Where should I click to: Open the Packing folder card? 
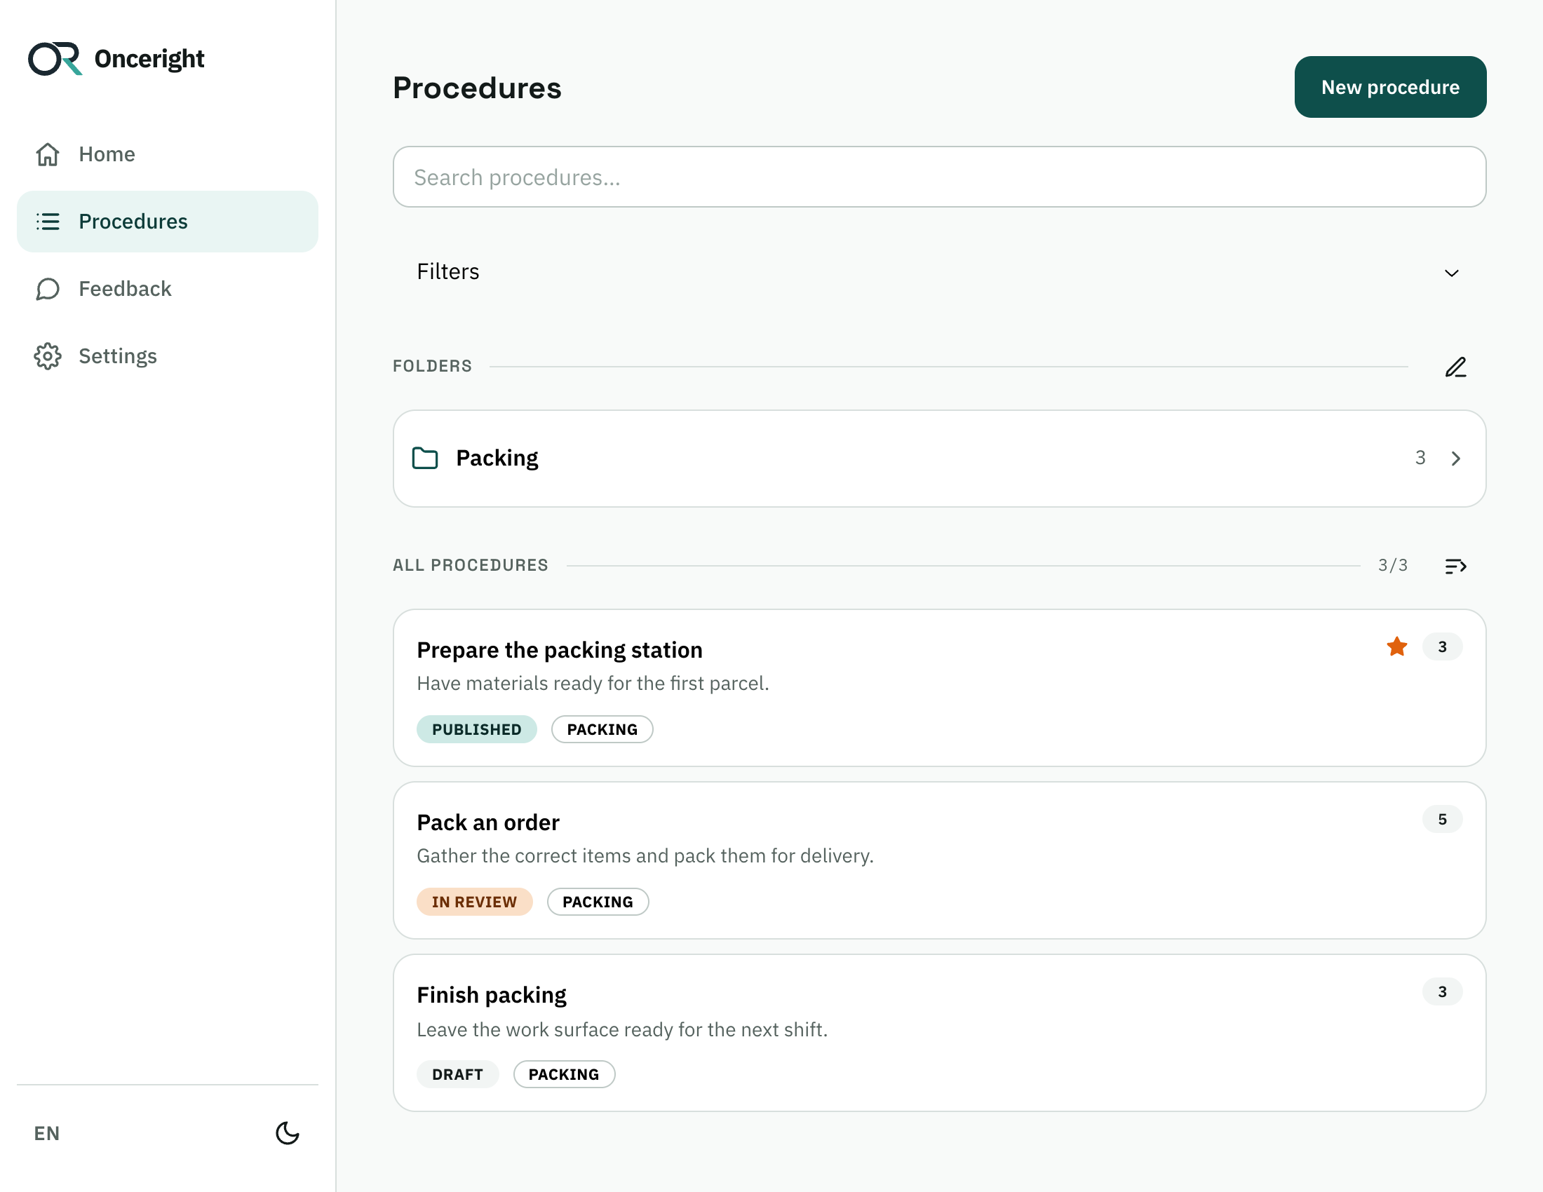click(939, 459)
